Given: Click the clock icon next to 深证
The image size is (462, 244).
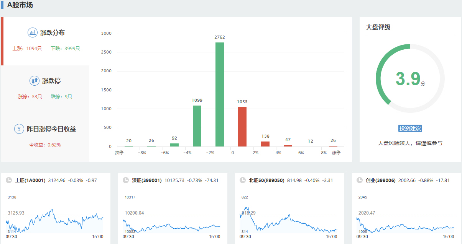Looking at the screenshot, I should (126, 180).
